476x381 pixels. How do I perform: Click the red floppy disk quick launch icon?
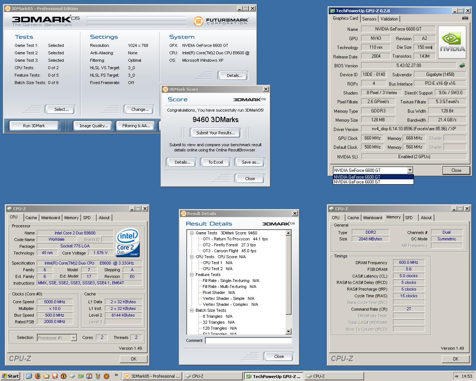pyautogui.click(x=55, y=376)
